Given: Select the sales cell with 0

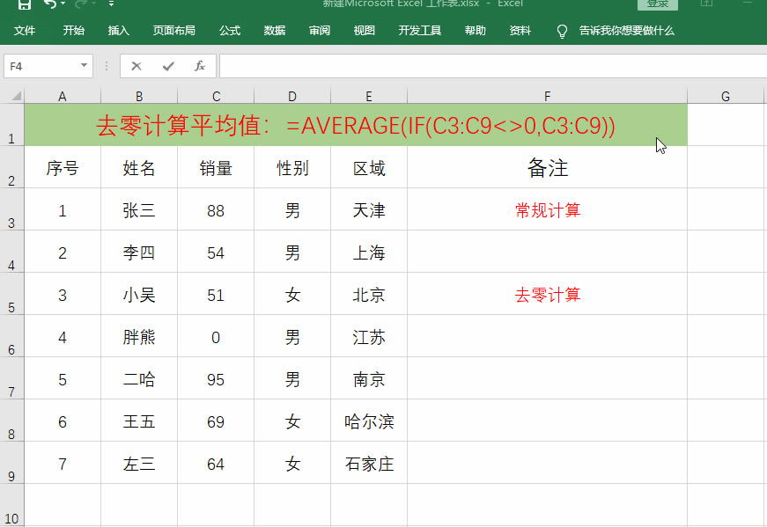Looking at the screenshot, I should [216, 336].
